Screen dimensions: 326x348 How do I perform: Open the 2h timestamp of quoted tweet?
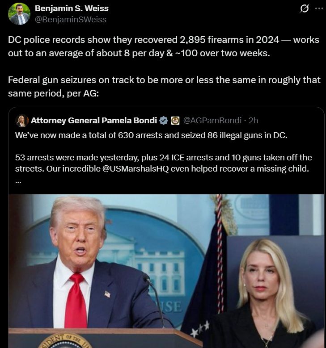(x=253, y=120)
